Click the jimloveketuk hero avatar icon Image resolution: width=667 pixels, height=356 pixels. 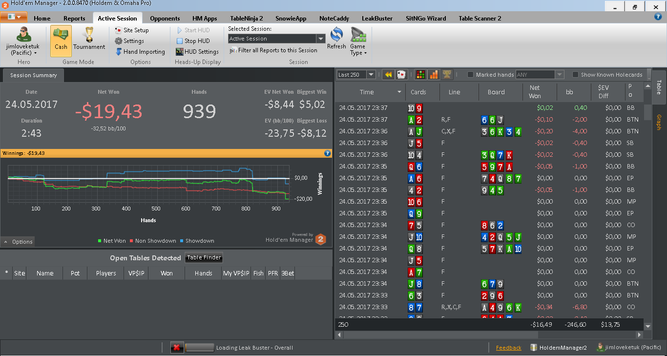(x=23, y=35)
